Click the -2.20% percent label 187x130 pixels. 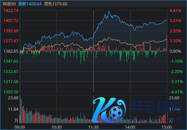click(x=176, y=72)
